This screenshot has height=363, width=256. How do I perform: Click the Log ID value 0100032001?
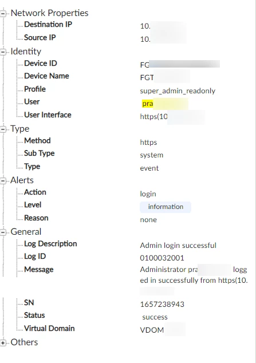[162, 258]
